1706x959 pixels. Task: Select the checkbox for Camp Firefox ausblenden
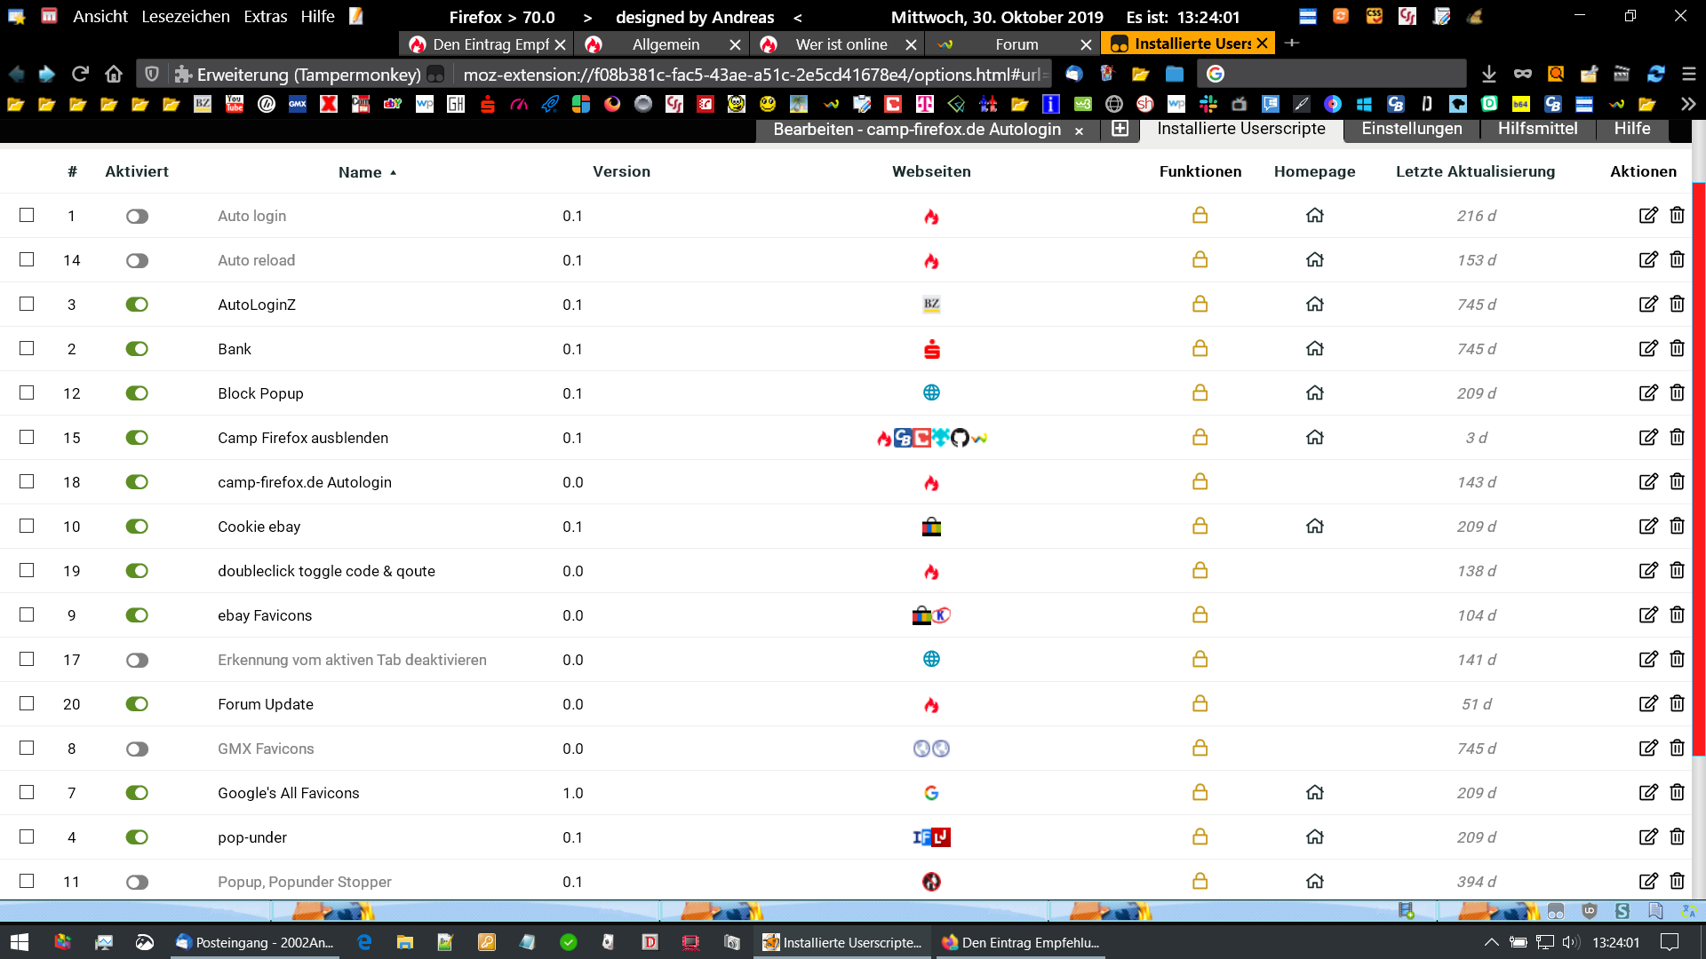pos(27,437)
